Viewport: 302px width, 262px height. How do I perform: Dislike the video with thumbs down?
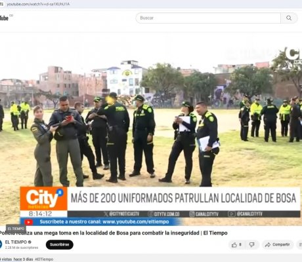coord(252,245)
